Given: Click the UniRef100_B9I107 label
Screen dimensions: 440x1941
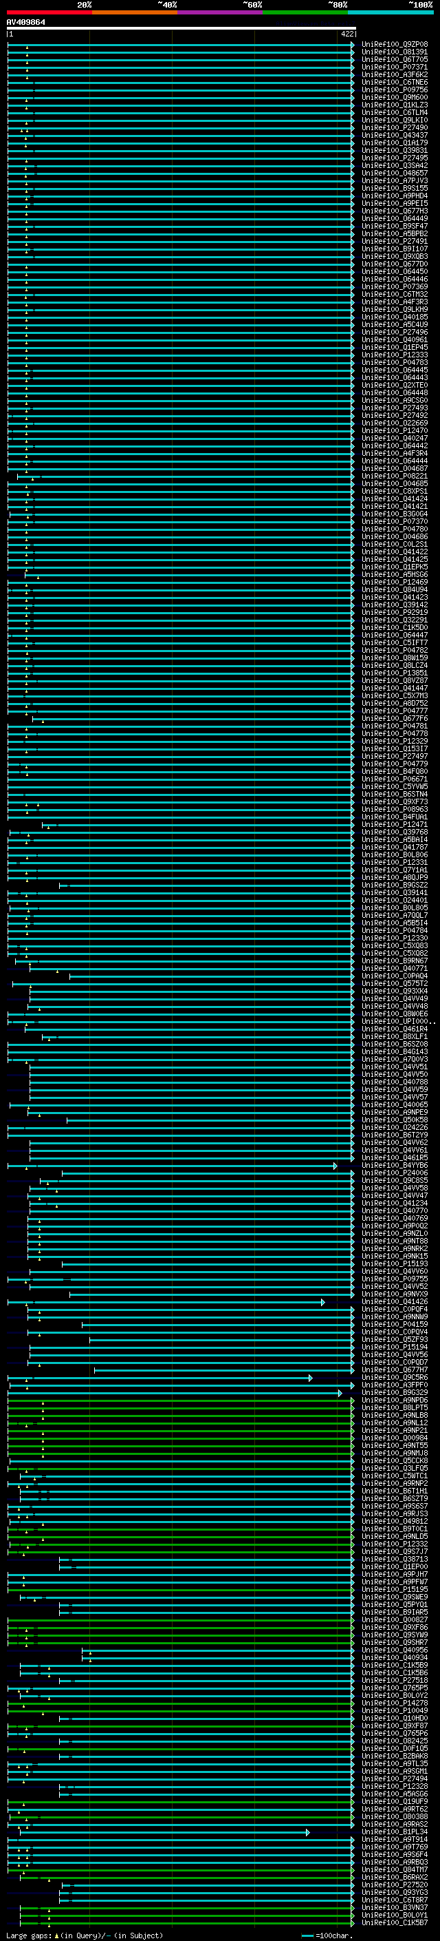Looking at the screenshot, I should click(395, 249).
